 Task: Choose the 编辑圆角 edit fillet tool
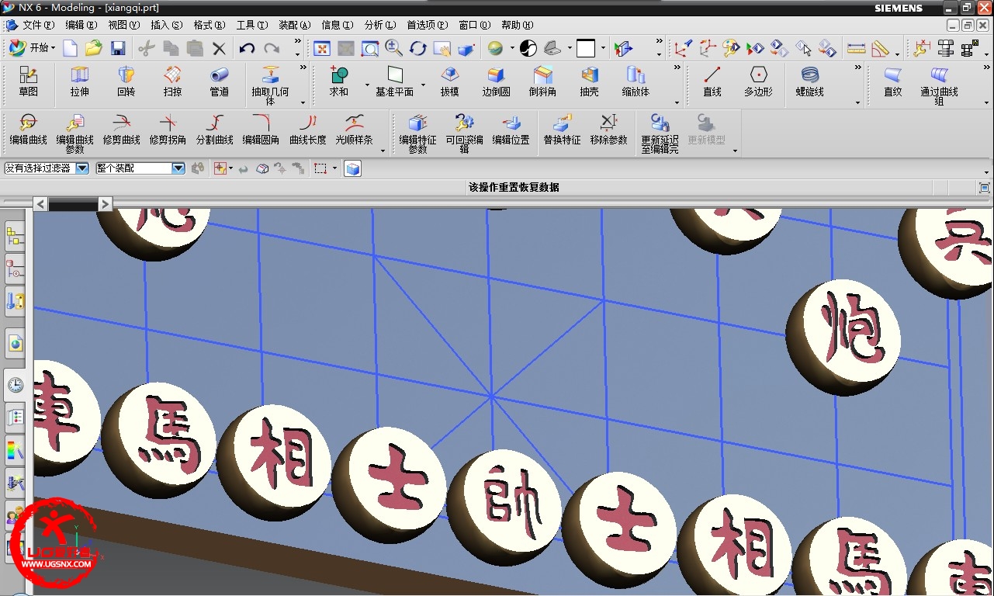pyautogui.click(x=261, y=130)
